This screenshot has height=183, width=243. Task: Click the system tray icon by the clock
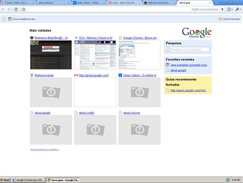[228, 180]
